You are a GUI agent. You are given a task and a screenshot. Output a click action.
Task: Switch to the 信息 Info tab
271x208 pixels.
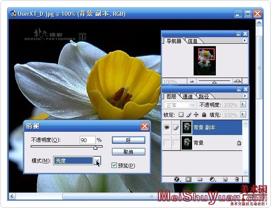(x=192, y=41)
